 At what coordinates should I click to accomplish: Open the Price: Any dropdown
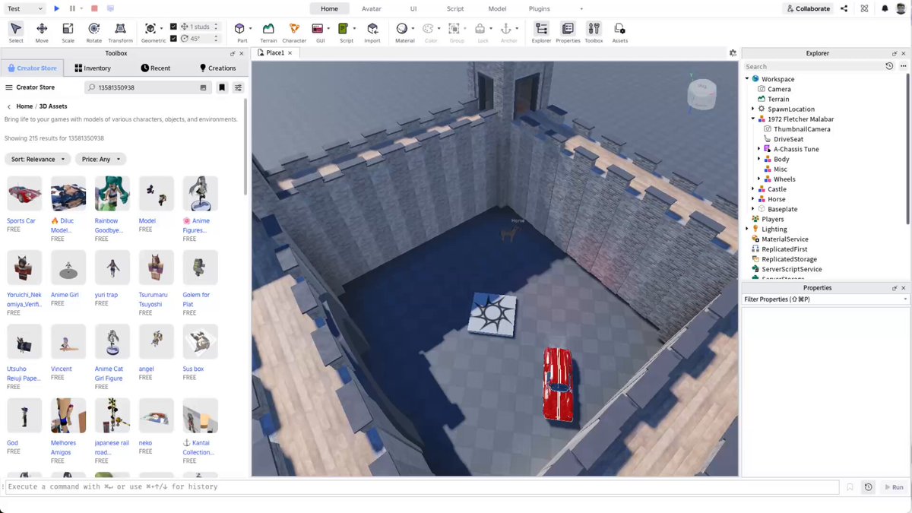(x=100, y=160)
